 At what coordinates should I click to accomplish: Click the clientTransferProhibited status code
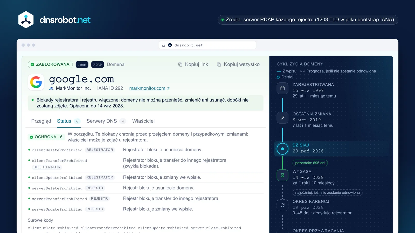pyautogui.click(x=59, y=161)
